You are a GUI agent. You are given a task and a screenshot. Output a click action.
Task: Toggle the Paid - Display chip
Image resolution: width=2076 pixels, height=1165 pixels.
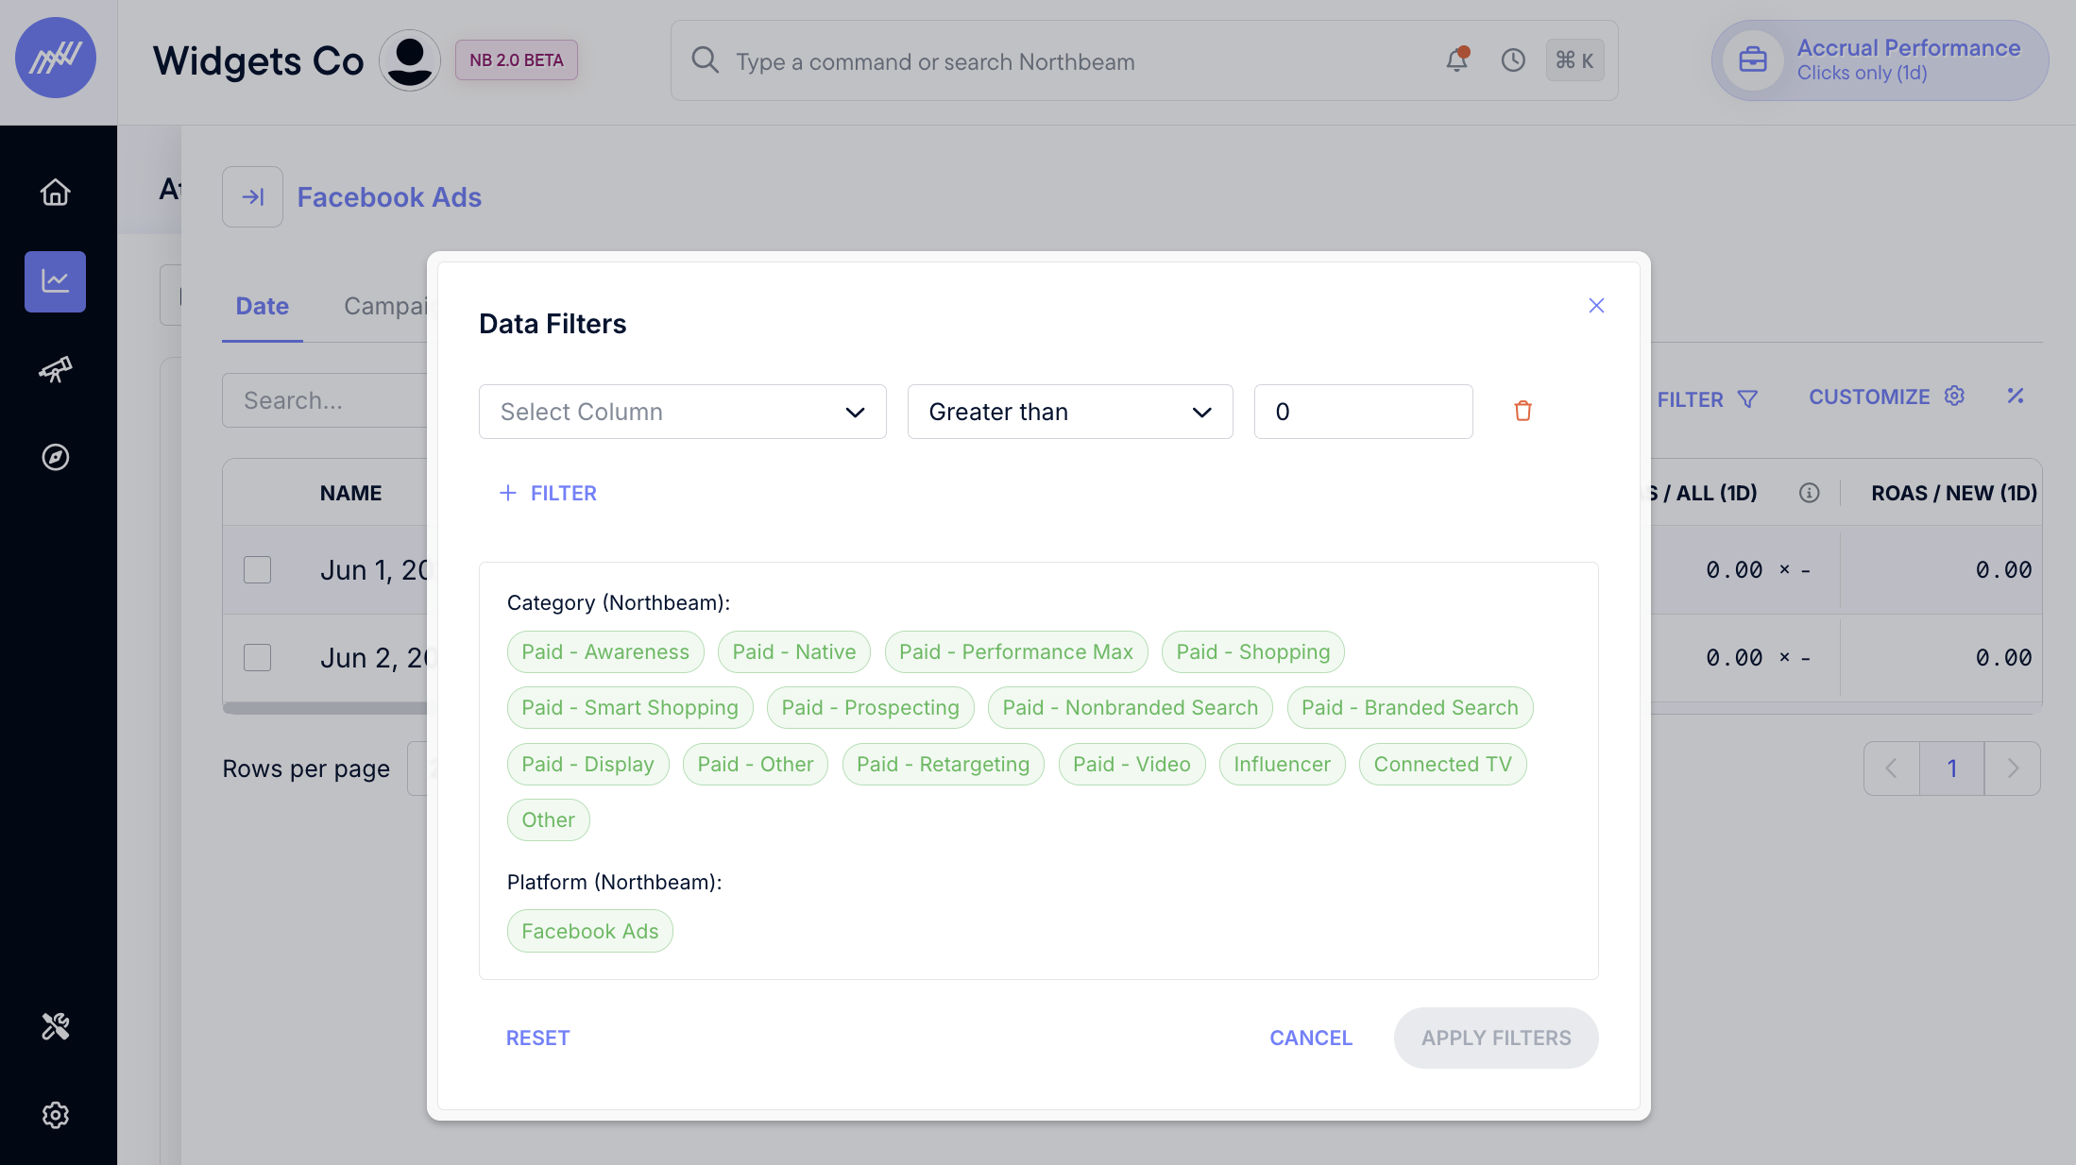[x=588, y=764]
